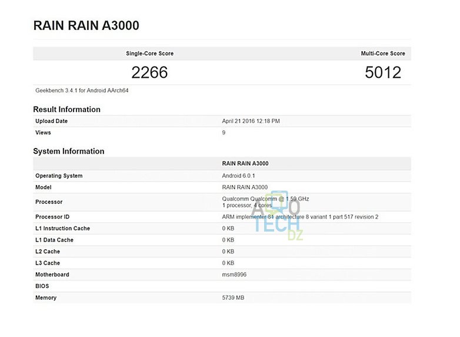Click the L2 Cache label
The image size is (460, 337).
tap(48, 252)
